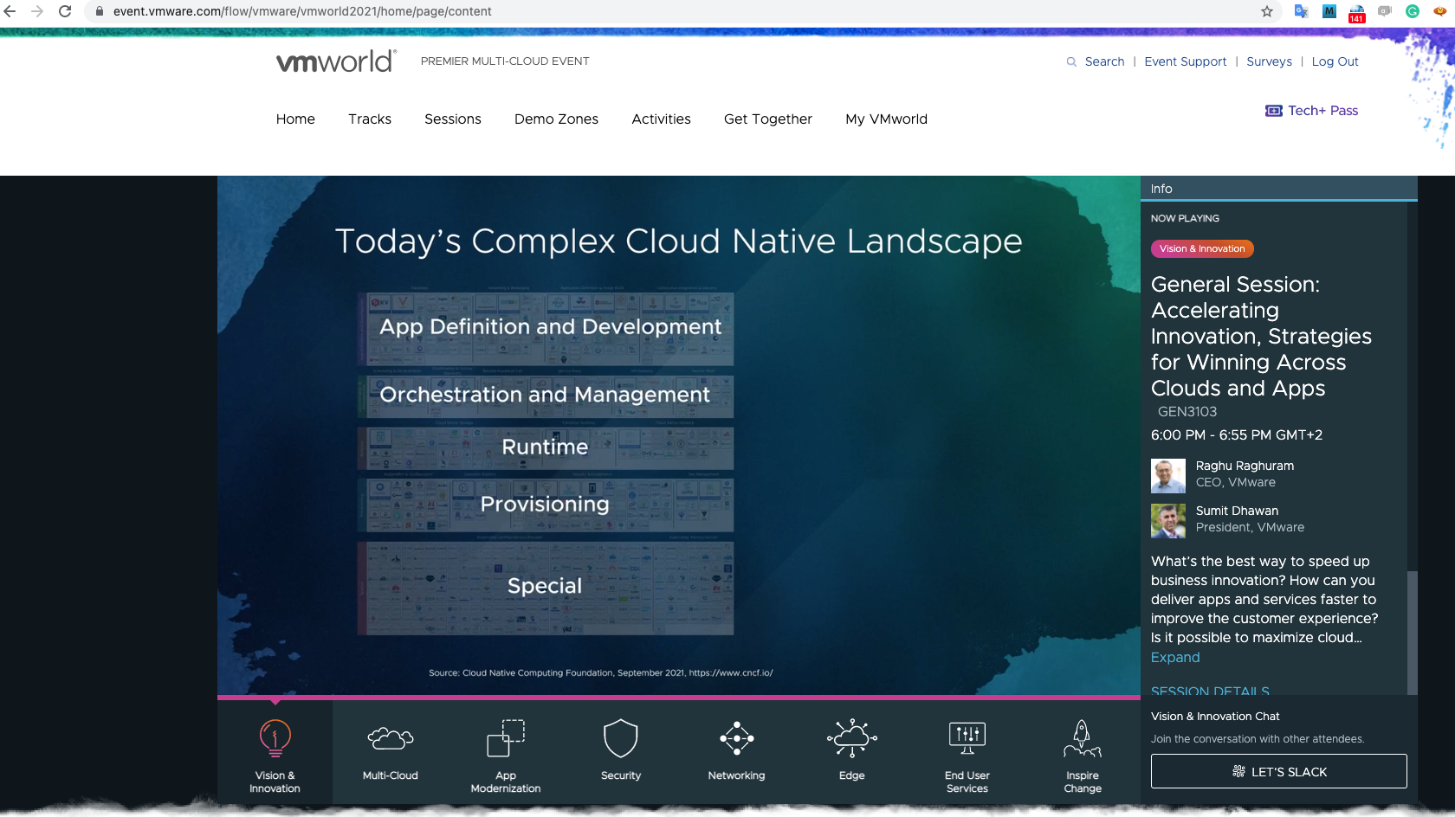Click the Log Out link
Viewport: 1455px width, 817px height.
click(x=1335, y=61)
